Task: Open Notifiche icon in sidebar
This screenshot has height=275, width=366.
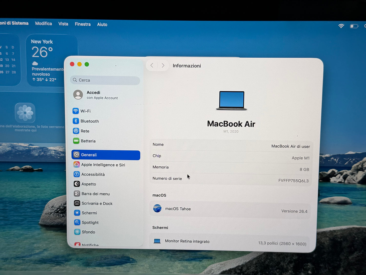Action: tap(78, 244)
